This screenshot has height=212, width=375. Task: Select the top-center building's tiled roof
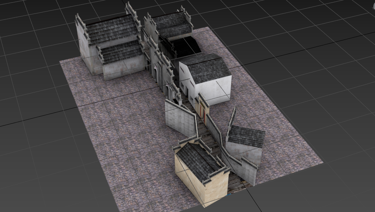point(172,24)
